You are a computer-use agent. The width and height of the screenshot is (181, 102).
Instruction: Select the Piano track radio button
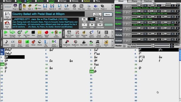tap(25, 1)
